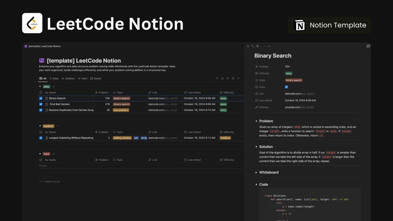The height and width of the screenshot is (221, 393).
Task: Click the binary search tag in side panel Topic
Action: (x=294, y=80)
